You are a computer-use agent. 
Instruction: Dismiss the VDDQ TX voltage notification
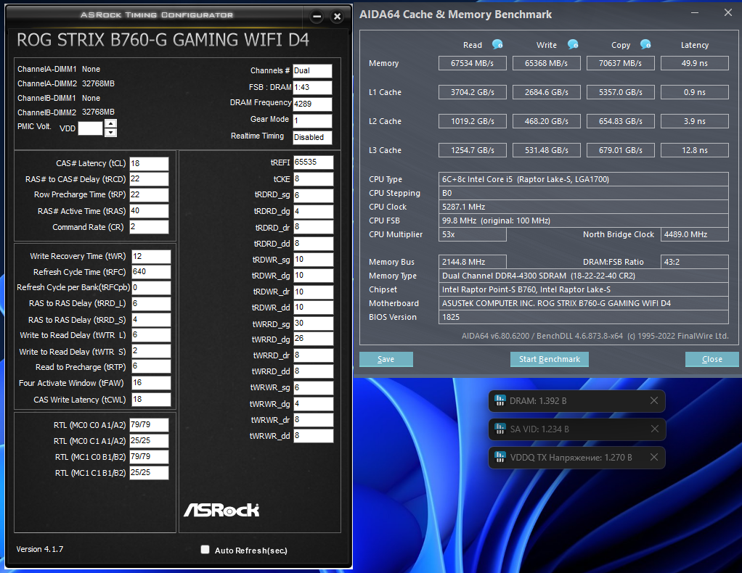coord(654,457)
